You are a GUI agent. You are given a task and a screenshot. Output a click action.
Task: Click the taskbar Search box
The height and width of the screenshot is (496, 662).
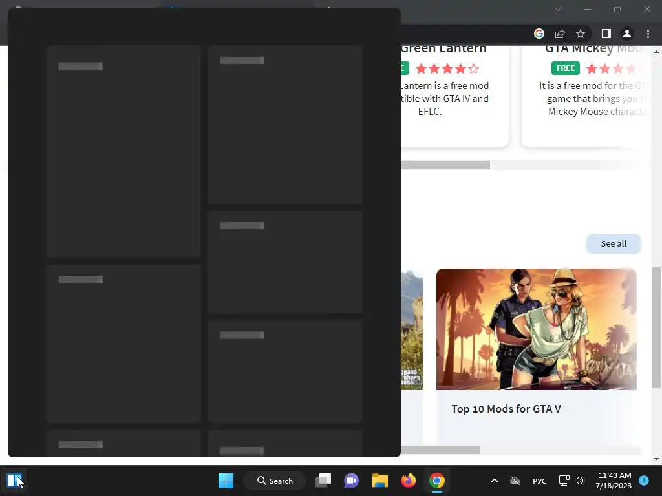click(x=275, y=480)
